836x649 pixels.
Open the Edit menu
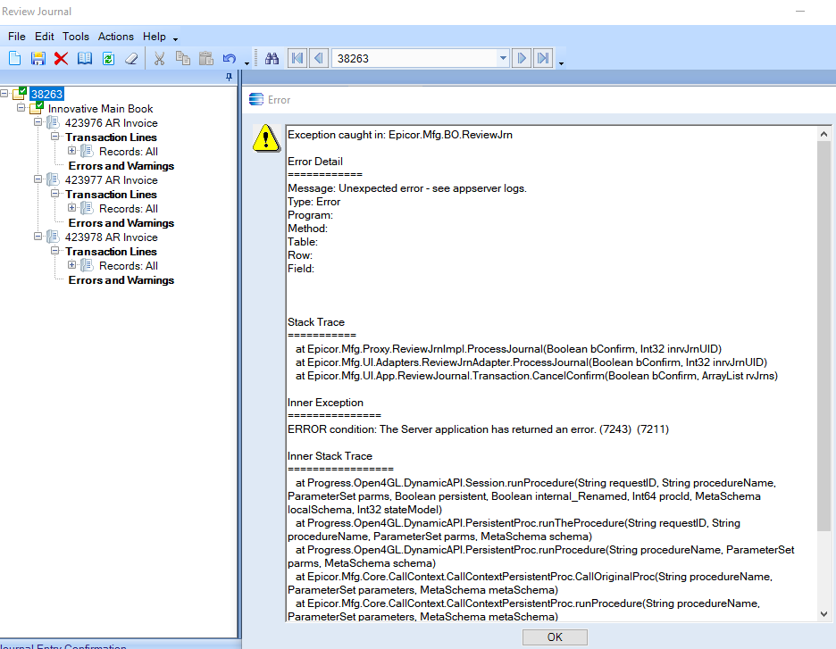click(45, 37)
